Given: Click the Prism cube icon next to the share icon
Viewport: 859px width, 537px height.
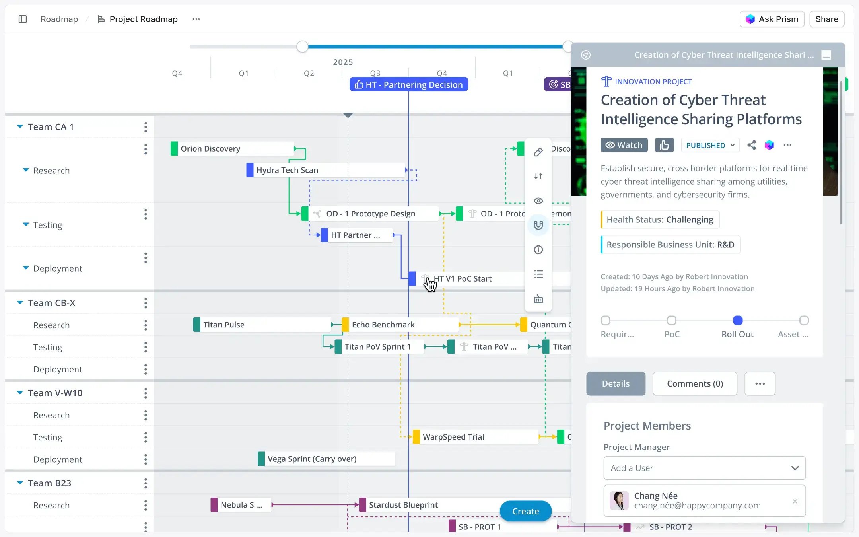Looking at the screenshot, I should click(x=770, y=145).
